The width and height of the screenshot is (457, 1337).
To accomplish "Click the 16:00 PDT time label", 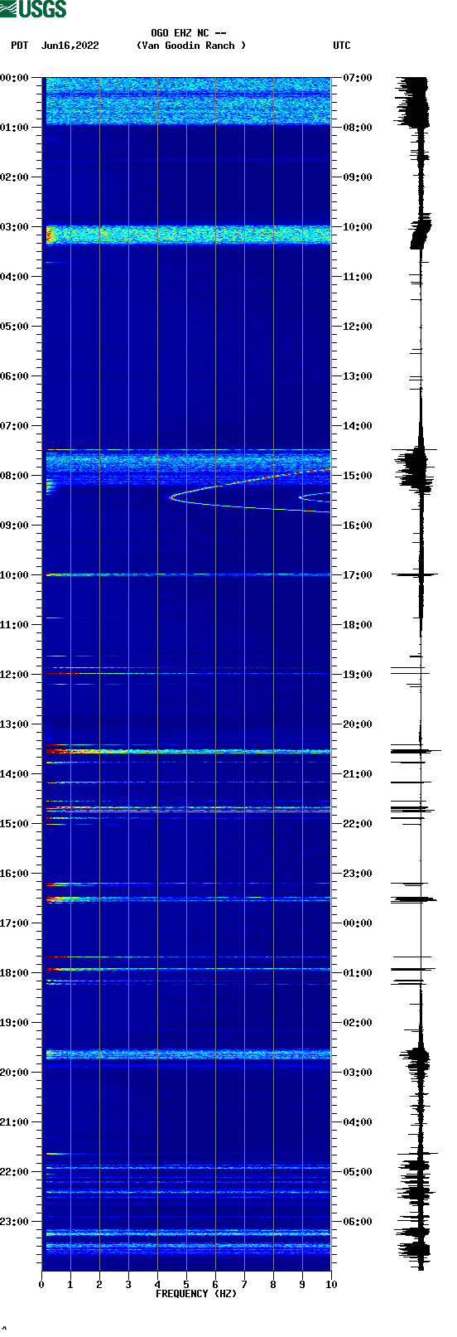I will click(x=14, y=874).
